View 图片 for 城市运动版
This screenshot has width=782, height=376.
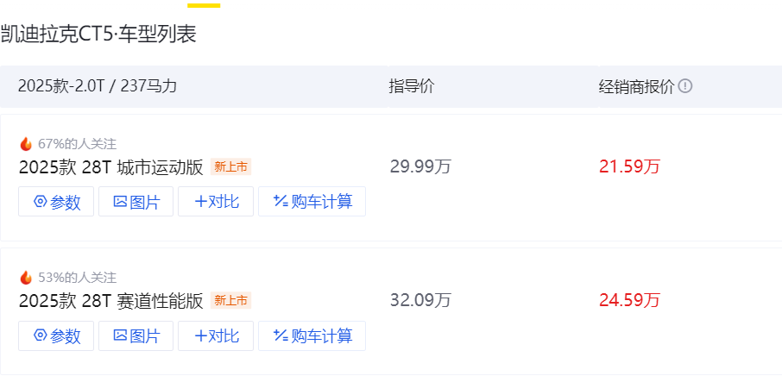pyautogui.click(x=136, y=202)
